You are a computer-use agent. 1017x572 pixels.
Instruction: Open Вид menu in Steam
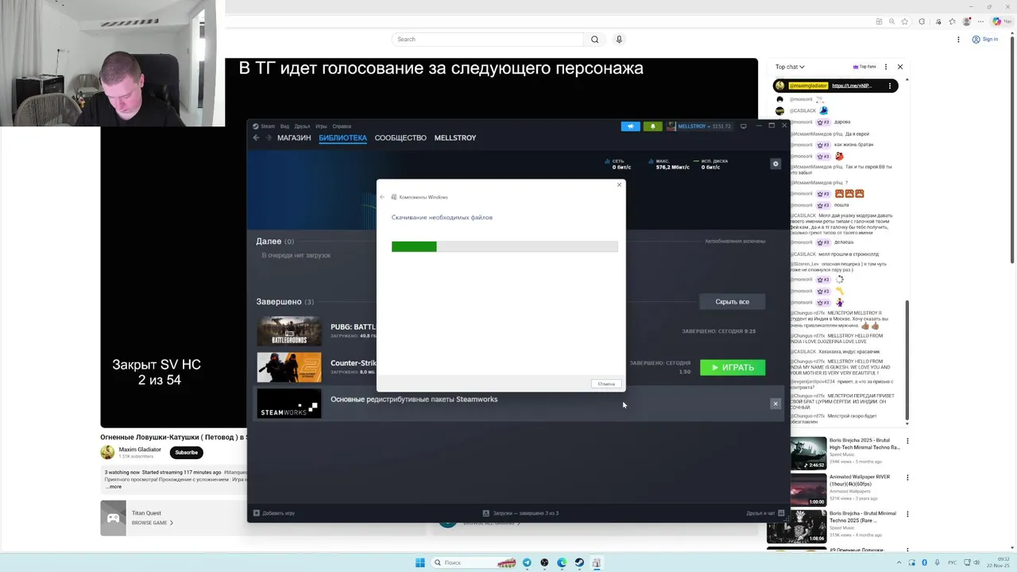pyautogui.click(x=284, y=126)
